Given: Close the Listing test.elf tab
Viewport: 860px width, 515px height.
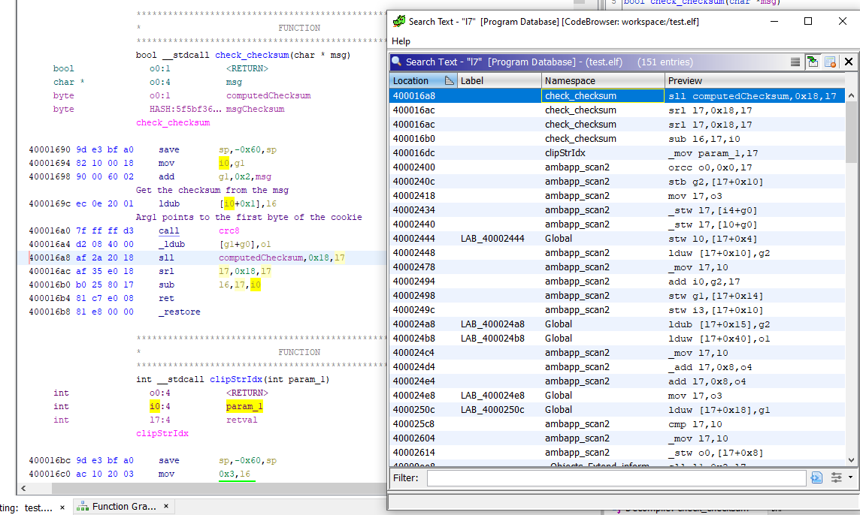Looking at the screenshot, I should click(62, 507).
